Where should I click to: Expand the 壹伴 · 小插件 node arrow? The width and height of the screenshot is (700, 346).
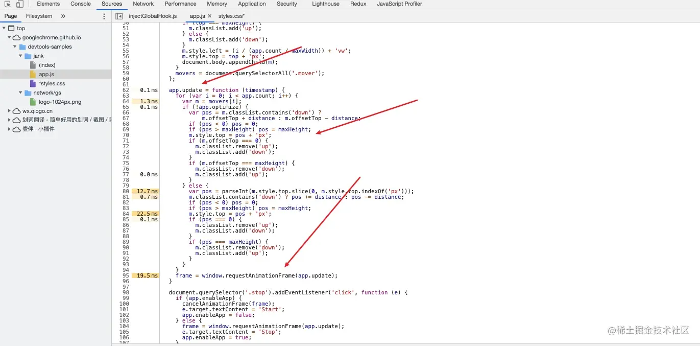point(10,129)
